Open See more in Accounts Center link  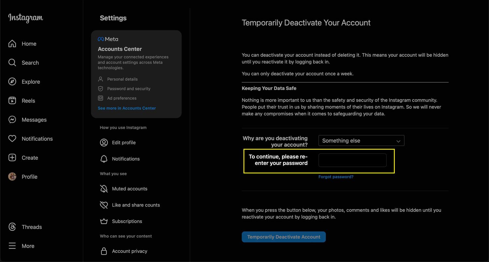click(127, 108)
